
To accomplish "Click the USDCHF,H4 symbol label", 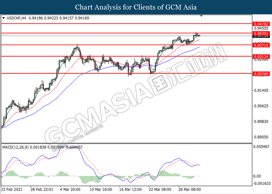I will (x=16, y=18).
